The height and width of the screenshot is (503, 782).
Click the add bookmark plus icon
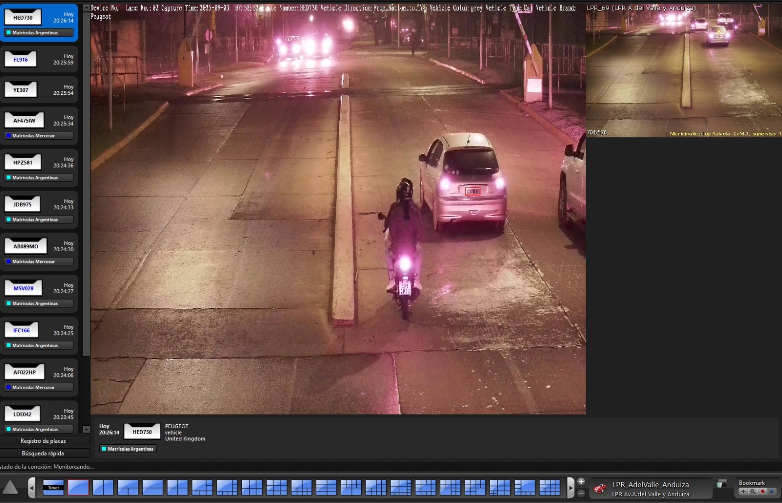click(x=743, y=492)
